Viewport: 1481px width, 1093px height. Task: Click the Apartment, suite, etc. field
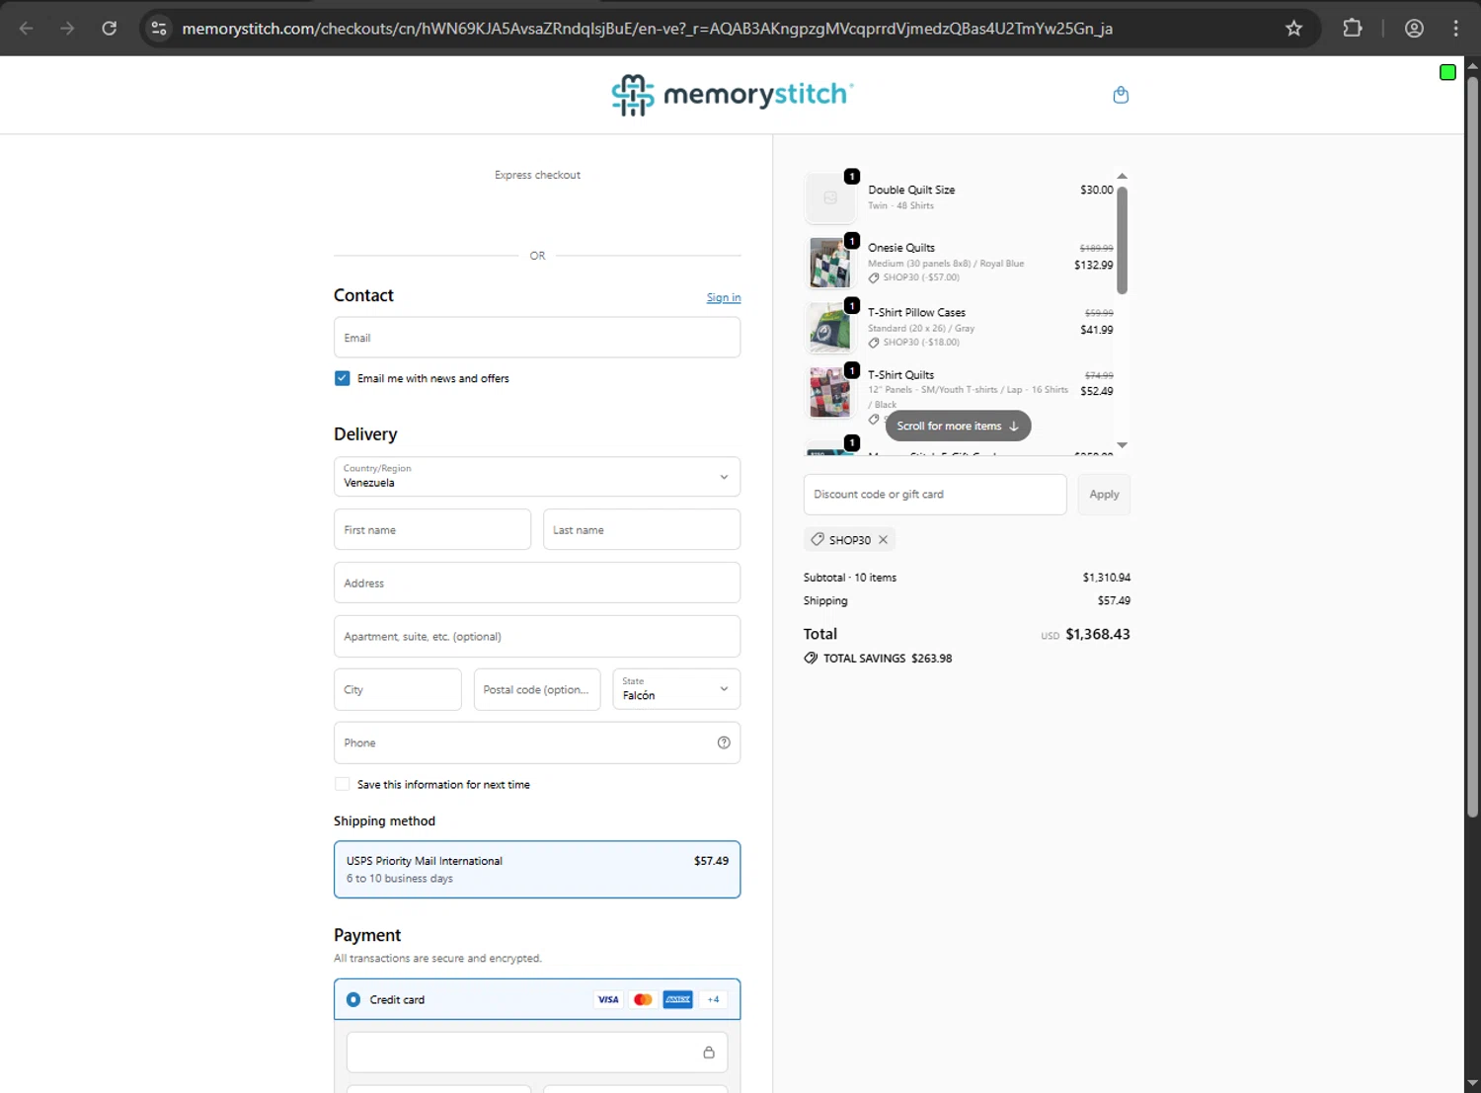pos(537,636)
